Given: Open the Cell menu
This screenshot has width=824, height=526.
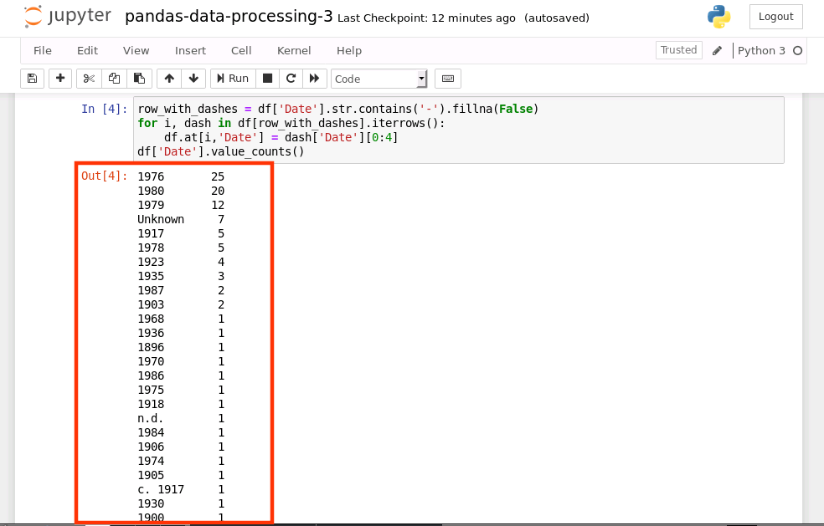Looking at the screenshot, I should [x=241, y=50].
